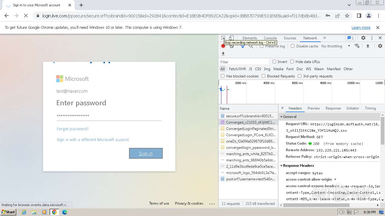The image size is (385, 216).
Task: Collapse the Response Headers section
Action: tap(282, 166)
